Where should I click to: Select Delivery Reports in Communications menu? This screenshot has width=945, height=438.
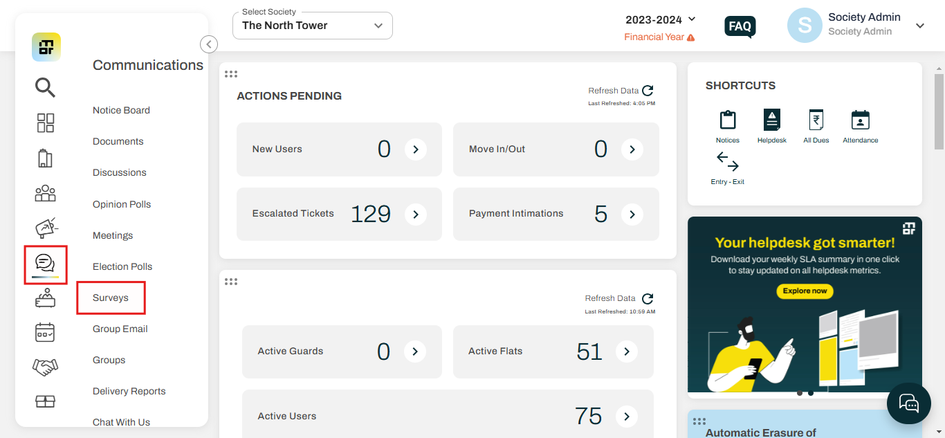click(129, 392)
